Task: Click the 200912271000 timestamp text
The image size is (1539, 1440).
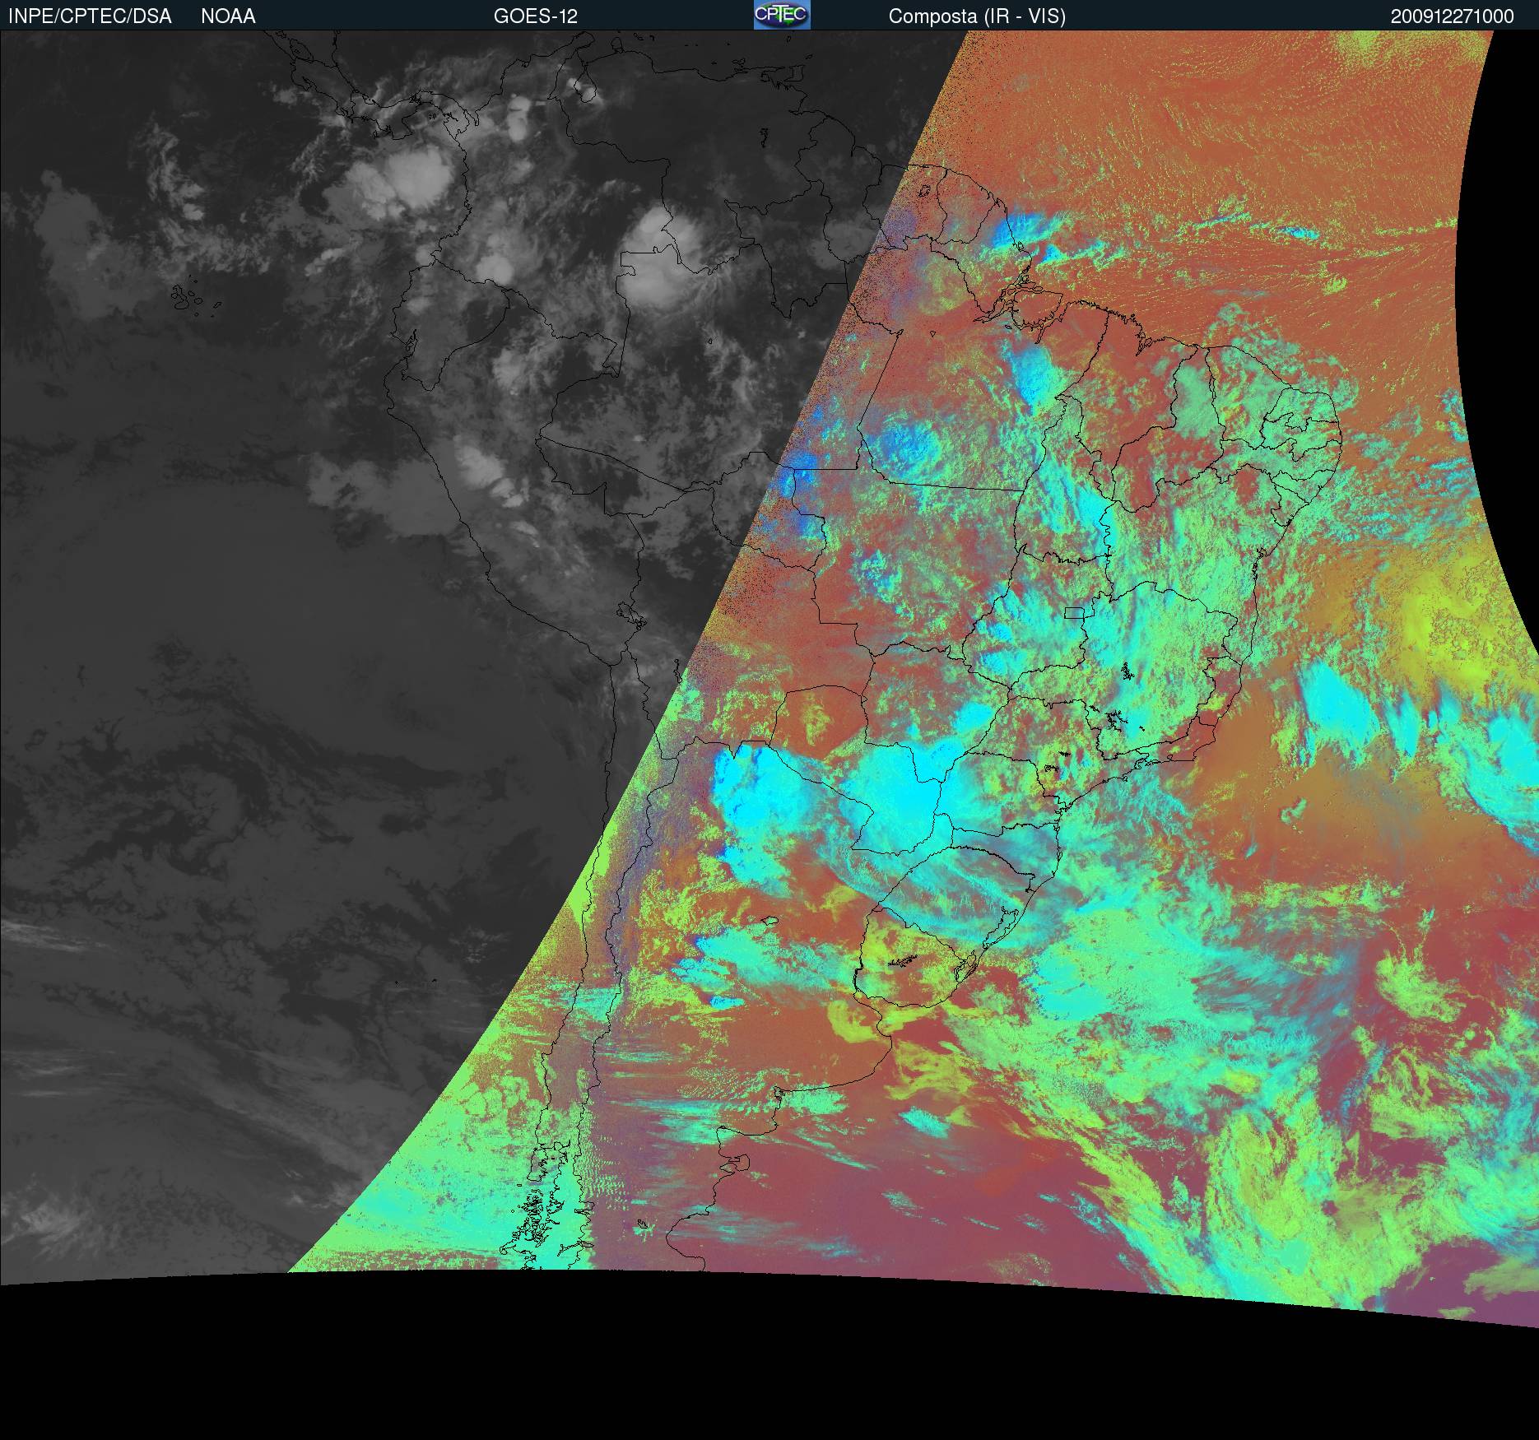Action: (x=1452, y=16)
